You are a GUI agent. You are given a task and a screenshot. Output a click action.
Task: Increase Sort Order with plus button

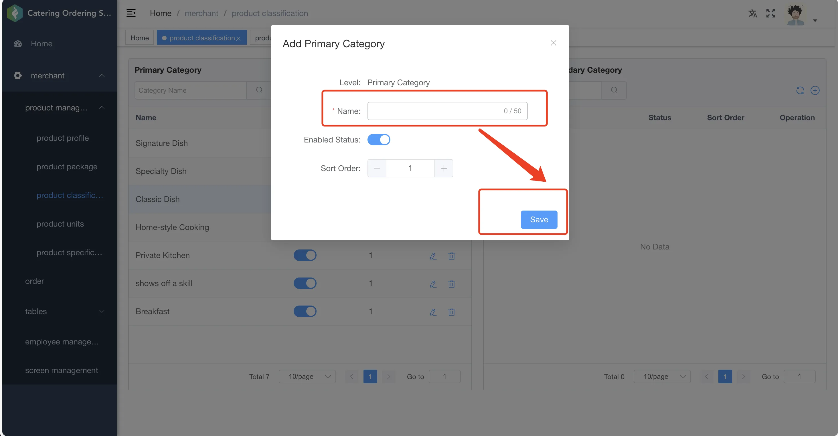[x=444, y=168]
